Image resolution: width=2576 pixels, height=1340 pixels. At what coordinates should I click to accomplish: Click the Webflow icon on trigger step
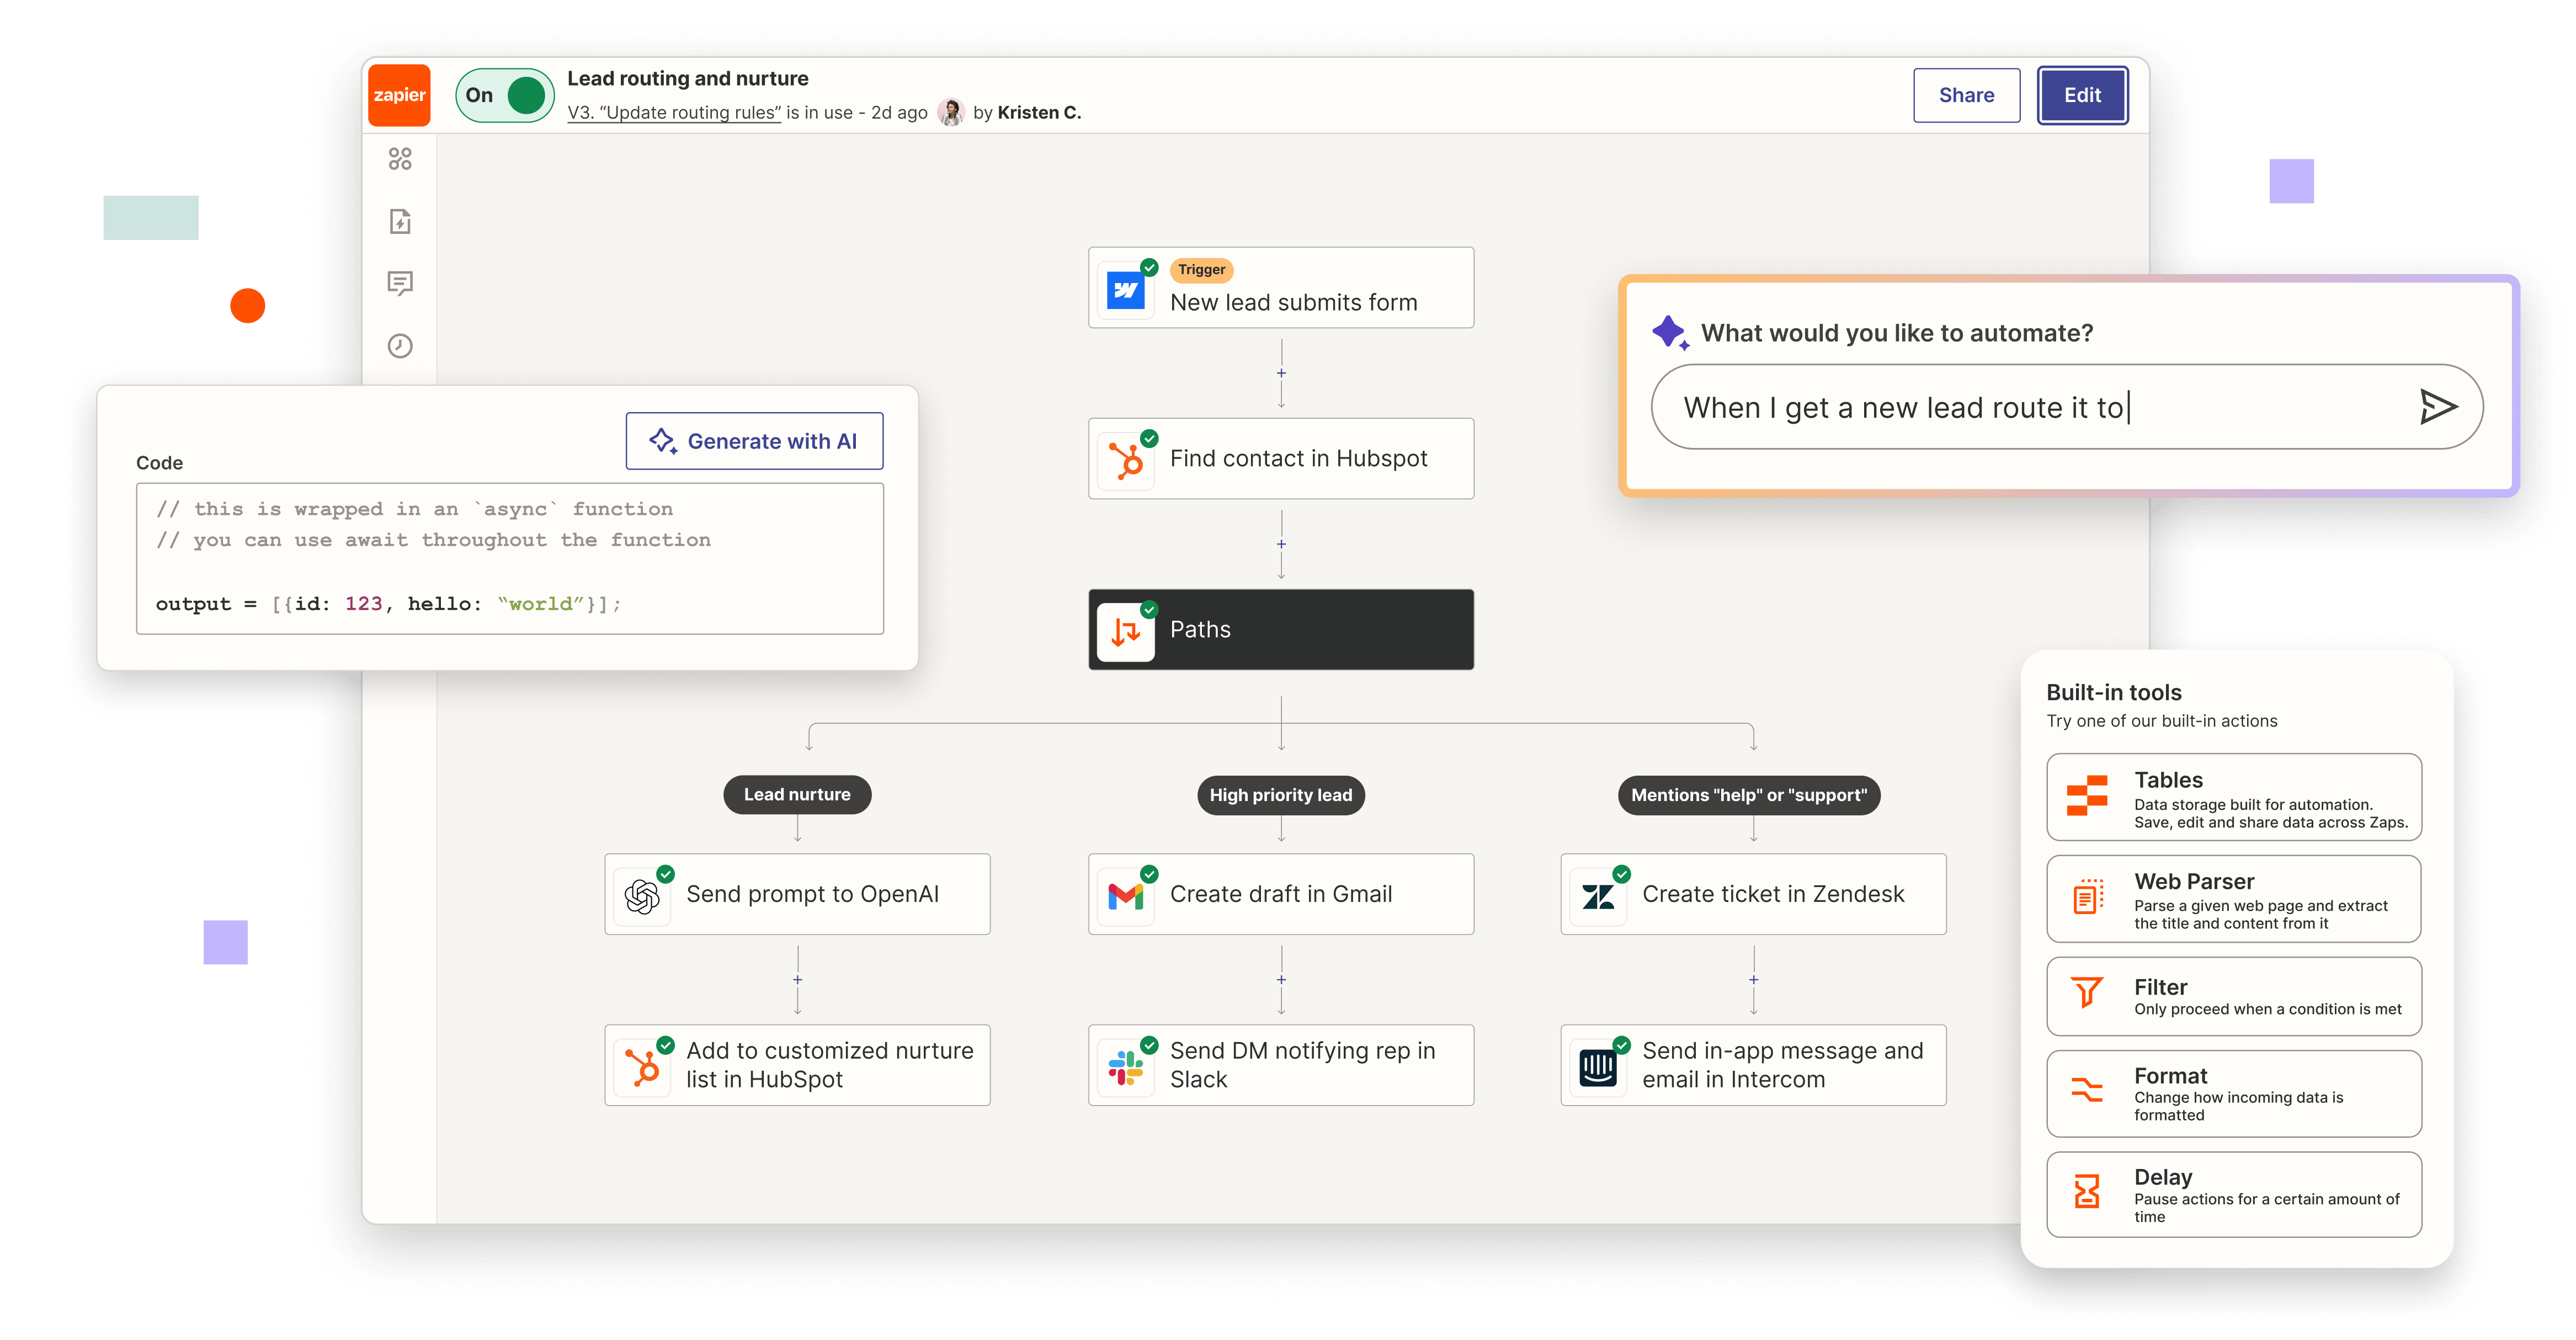click(1125, 290)
